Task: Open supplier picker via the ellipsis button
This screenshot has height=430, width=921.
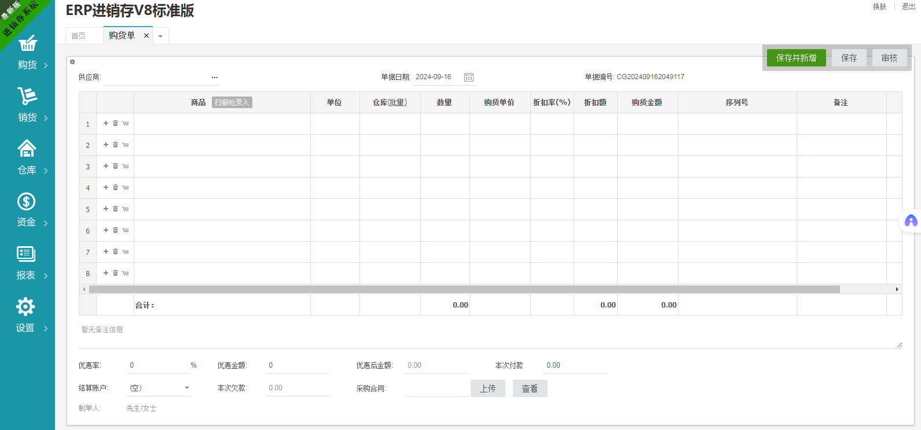Action: (215, 77)
